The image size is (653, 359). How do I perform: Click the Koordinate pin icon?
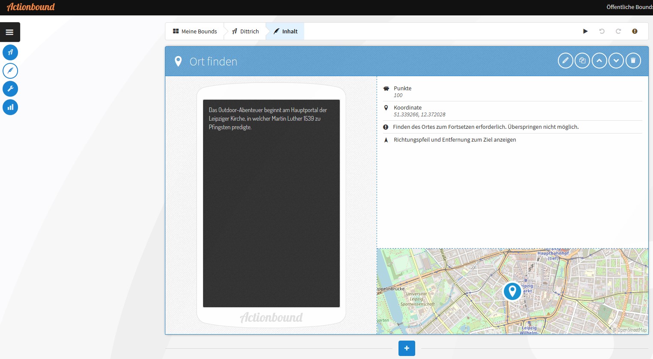tap(386, 108)
